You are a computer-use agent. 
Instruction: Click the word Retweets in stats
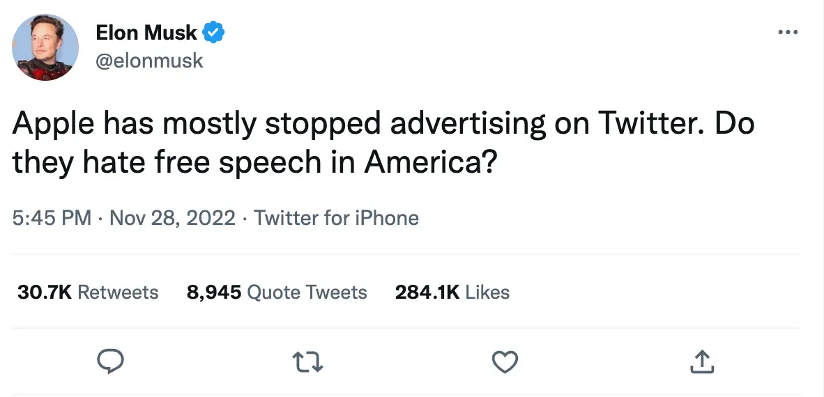tap(118, 292)
